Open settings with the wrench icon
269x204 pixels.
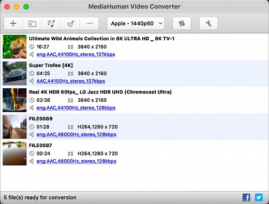tap(208, 23)
